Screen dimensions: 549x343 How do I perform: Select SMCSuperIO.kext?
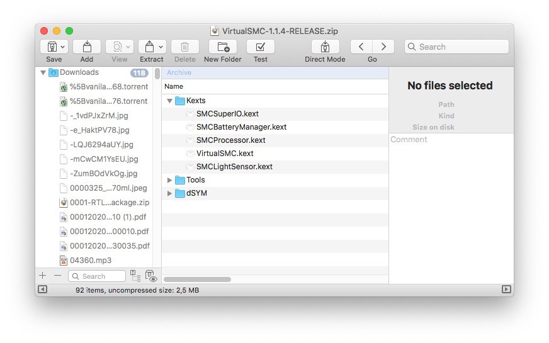point(275,114)
